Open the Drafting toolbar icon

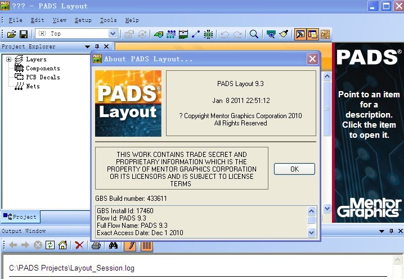(x=159, y=34)
